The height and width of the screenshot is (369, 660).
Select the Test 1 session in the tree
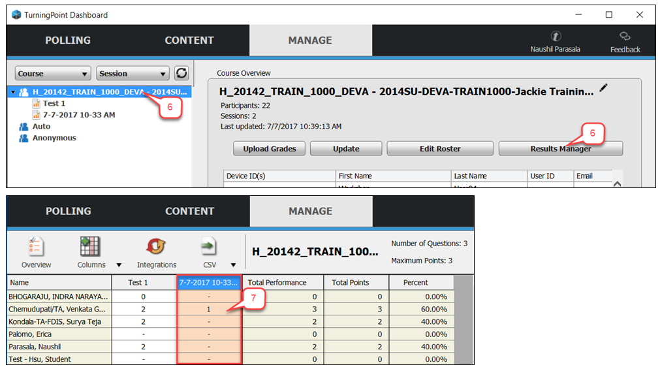54,104
